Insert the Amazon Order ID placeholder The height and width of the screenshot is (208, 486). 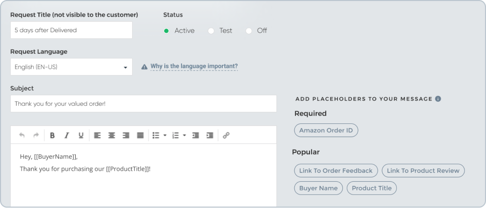pos(326,130)
